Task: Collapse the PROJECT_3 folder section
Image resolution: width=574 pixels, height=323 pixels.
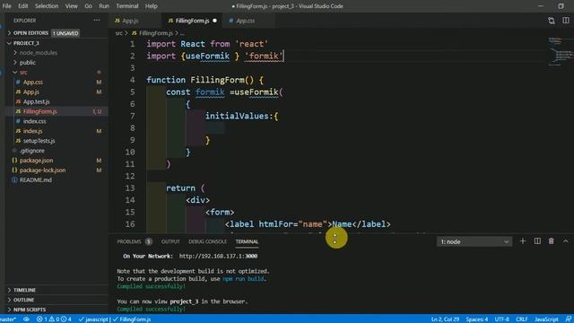Action: (x=26, y=43)
